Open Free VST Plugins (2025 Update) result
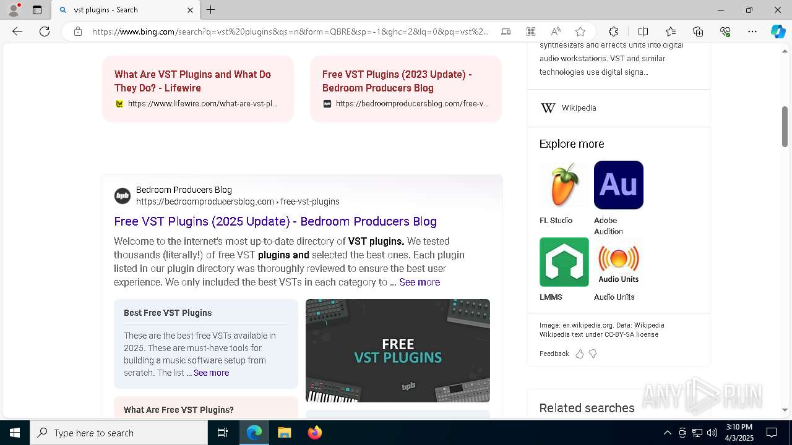The image size is (792, 445). 275,221
